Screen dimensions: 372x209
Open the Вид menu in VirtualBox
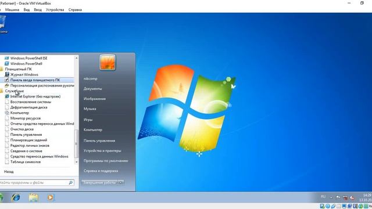[x=27, y=10]
